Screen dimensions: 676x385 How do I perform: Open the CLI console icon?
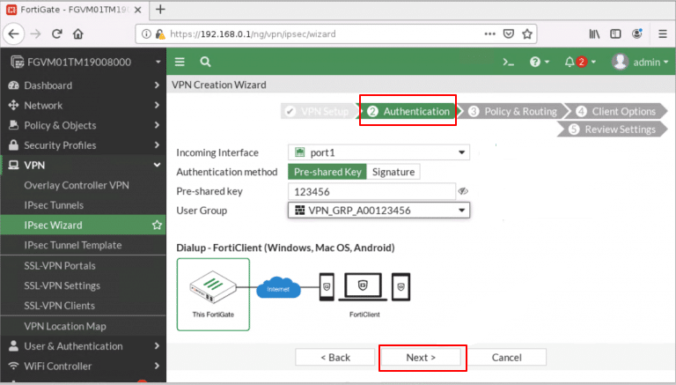[508, 62]
